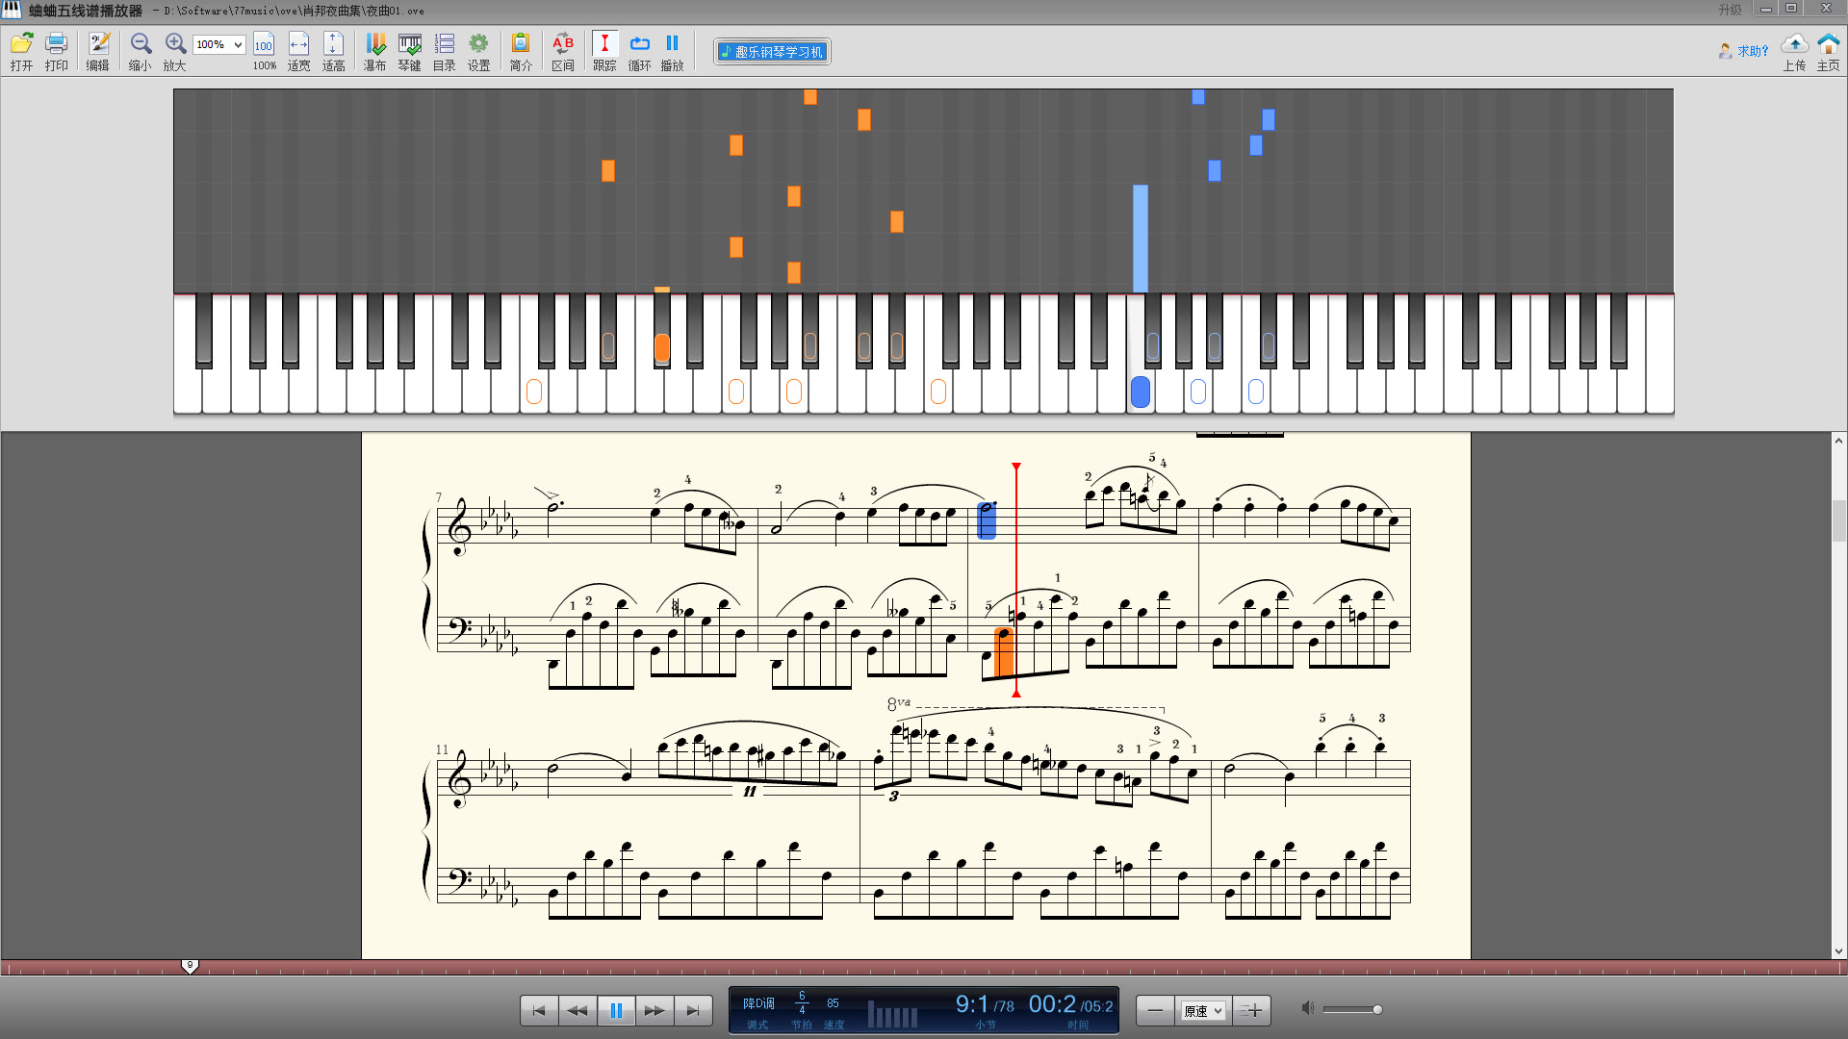Fast forward with the double-right arrow button
1848x1039 pixels.
(x=654, y=1010)
